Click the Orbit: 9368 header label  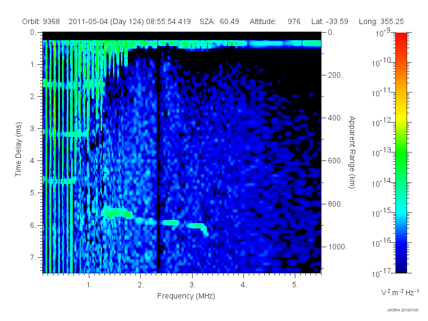41,21
